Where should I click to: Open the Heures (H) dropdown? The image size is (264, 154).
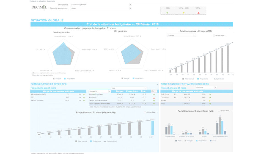[109, 91]
